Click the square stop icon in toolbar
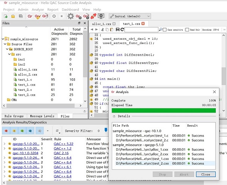 pyautogui.click(x=62, y=16)
